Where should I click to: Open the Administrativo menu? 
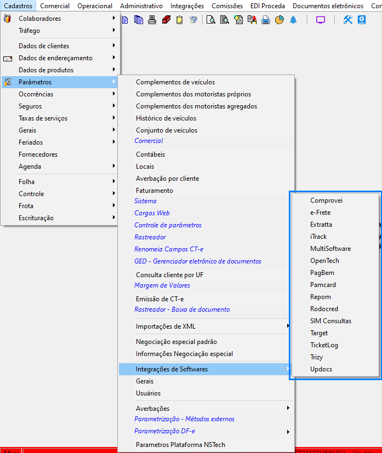141,6
